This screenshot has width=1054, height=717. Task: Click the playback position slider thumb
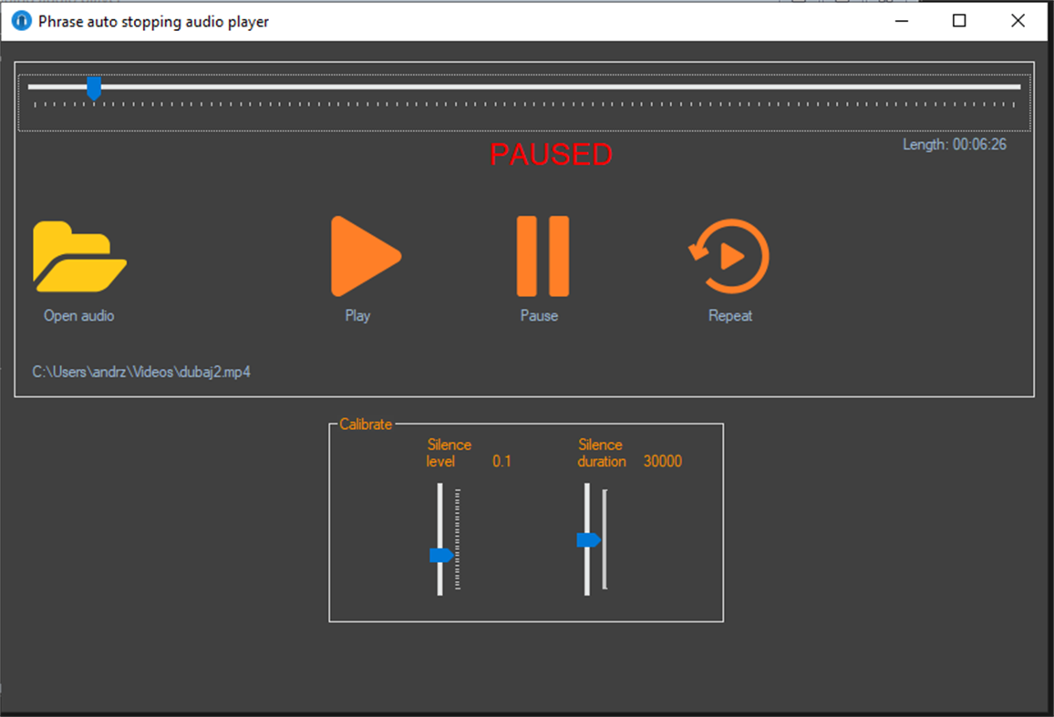(x=92, y=87)
